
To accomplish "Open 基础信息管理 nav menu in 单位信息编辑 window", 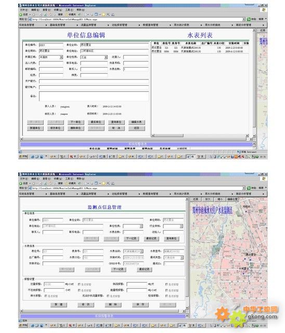I will (58, 25).
